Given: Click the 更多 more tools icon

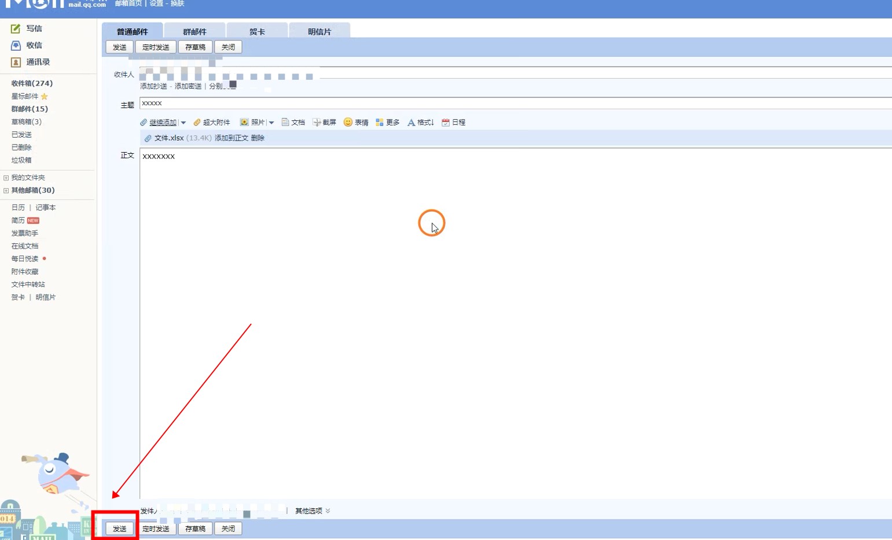Looking at the screenshot, I should pyautogui.click(x=380, y=123).
